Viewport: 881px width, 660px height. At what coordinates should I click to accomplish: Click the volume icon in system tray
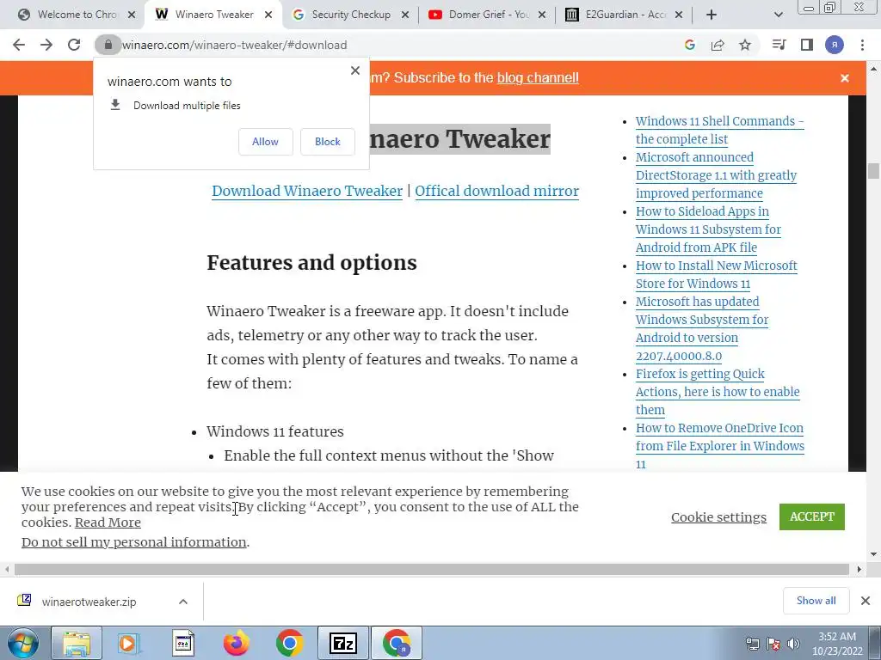[x=793, y=644]
